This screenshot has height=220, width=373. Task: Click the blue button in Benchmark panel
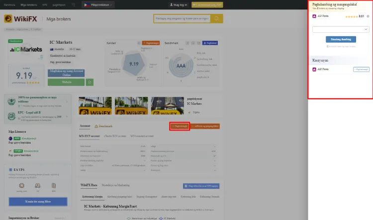point(210,43)
